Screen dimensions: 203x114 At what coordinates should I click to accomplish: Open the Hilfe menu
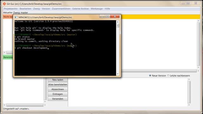(x=107, y=9)
